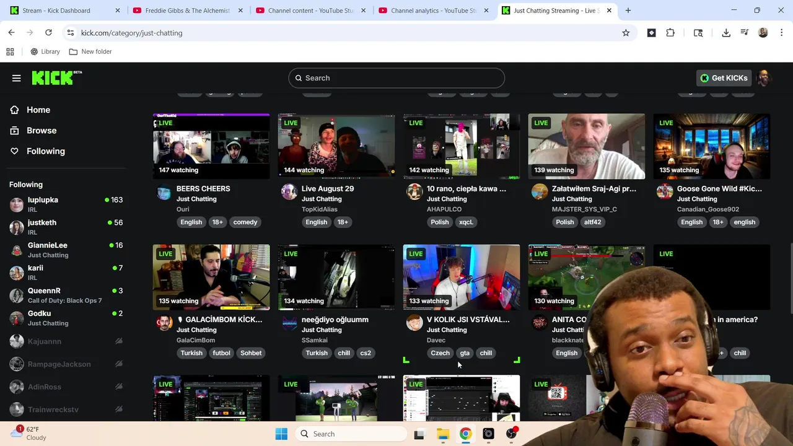Open followed channel karii
Viewport: 793px width, 446px height.
[x=66, y=273]
